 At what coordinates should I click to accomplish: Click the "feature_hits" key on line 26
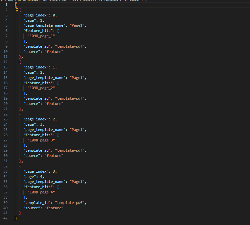(38, 135)
